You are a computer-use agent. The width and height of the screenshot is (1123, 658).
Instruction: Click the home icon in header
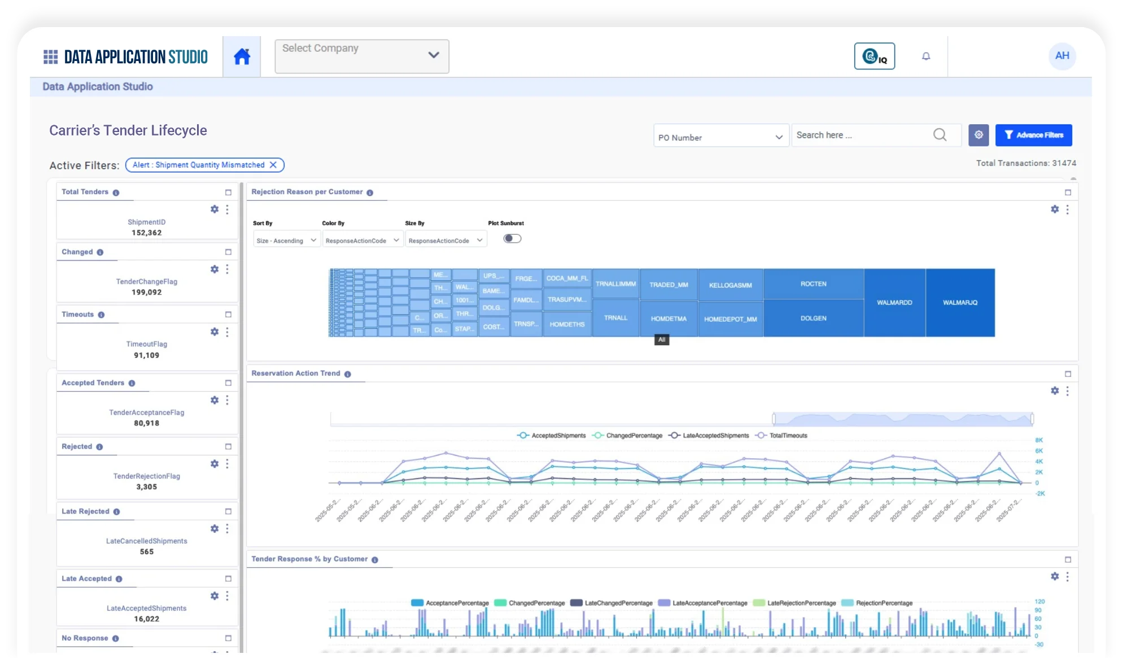pos(242,56)
